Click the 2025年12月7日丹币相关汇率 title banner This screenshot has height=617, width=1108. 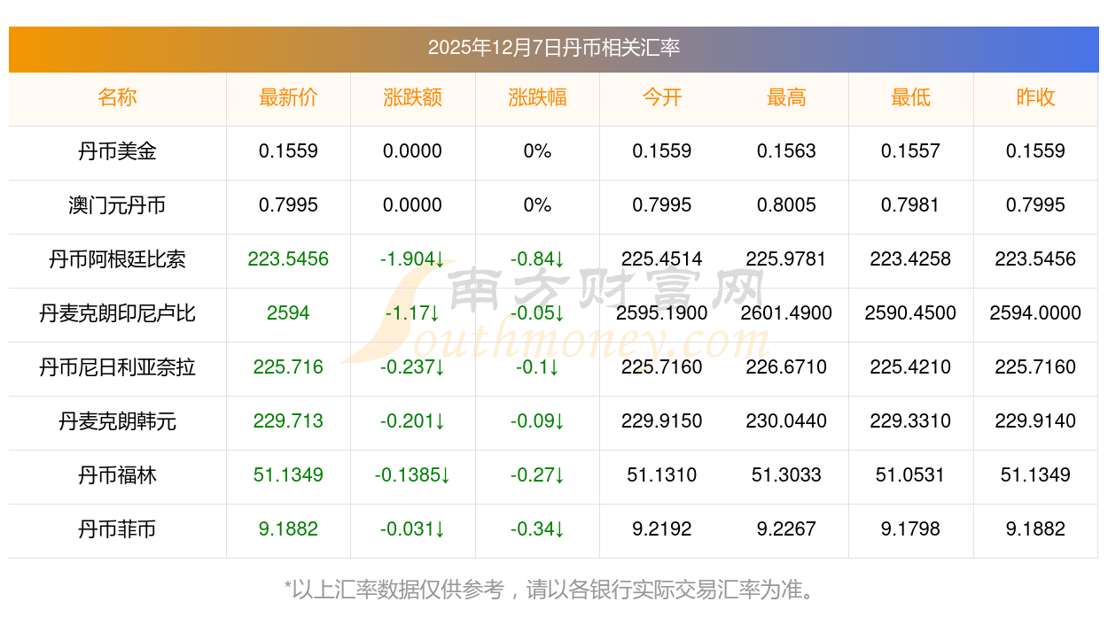[553, 48]
